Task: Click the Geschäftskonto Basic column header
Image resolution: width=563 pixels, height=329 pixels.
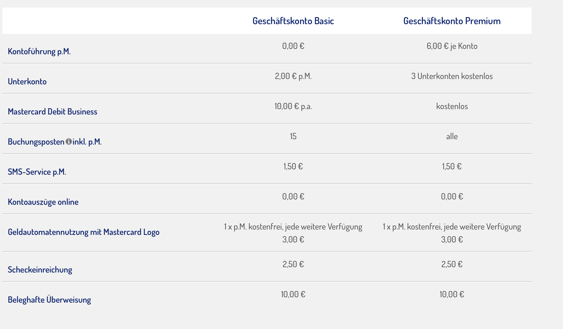Action: 293,21
